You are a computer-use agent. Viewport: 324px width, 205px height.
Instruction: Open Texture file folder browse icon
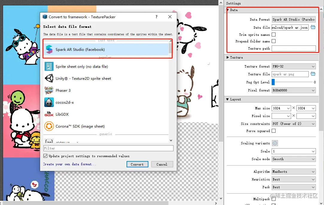click(313, 74)
